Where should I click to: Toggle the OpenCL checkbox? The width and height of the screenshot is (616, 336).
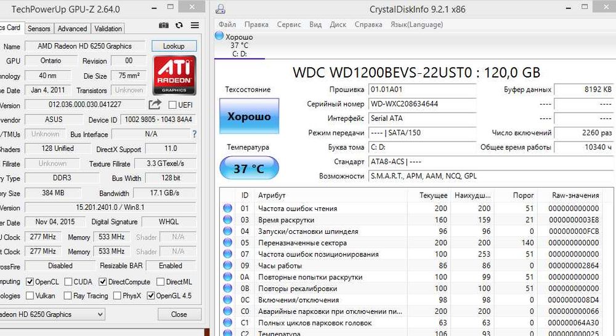point(30,282)
